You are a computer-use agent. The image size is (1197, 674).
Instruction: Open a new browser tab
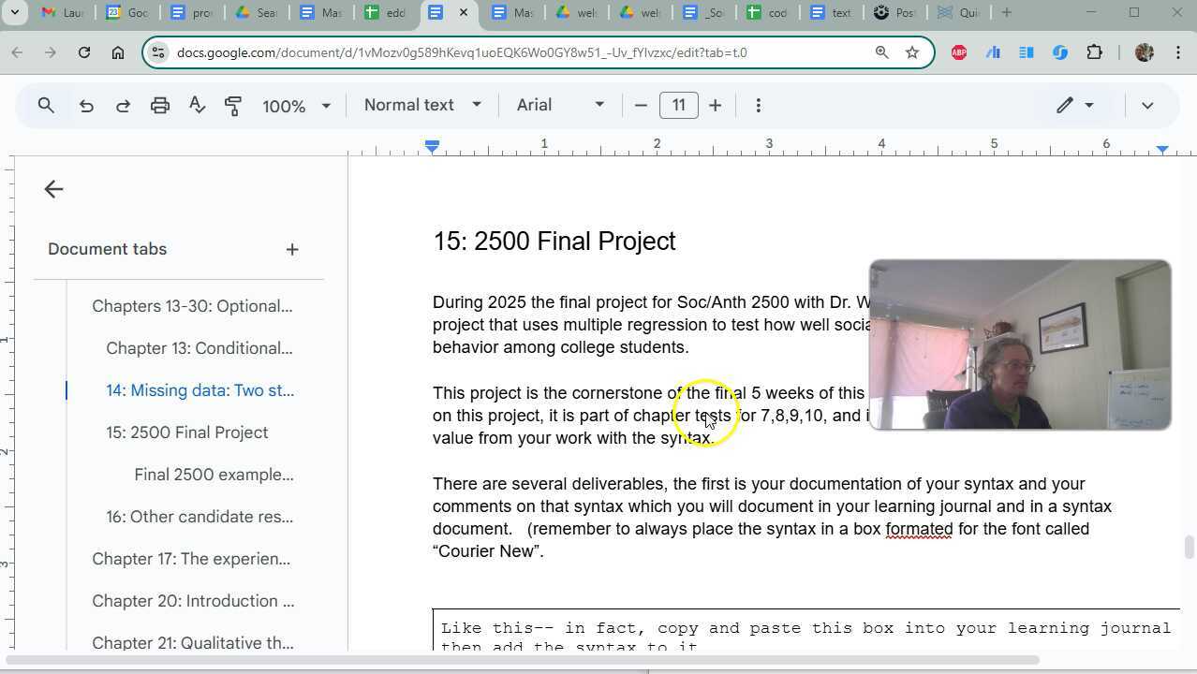pyautogui.click(x=1007, y=13)
